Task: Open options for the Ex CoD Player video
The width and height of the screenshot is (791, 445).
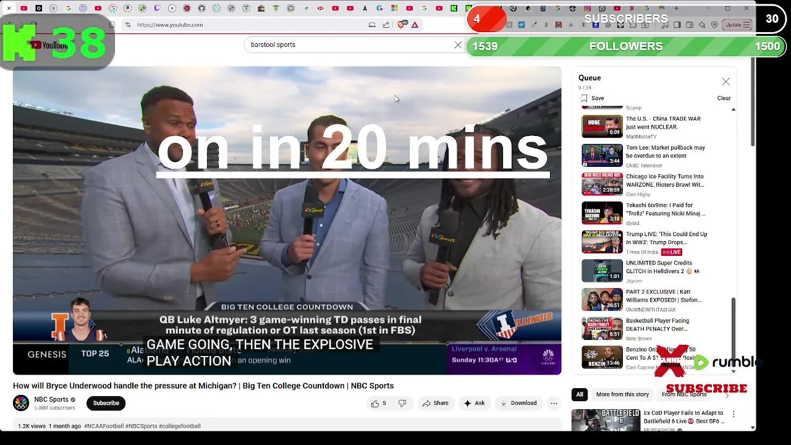Action: [734, 414]
